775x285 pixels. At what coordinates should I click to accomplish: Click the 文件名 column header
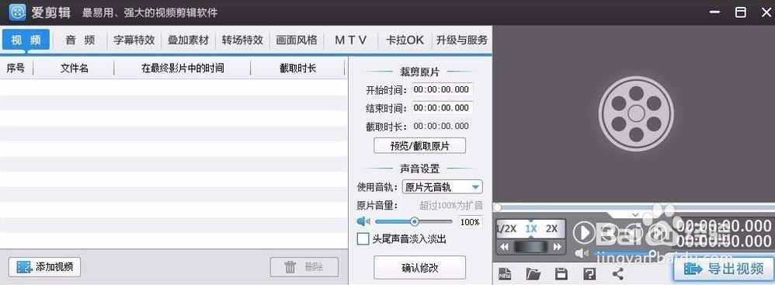point(74,68)
